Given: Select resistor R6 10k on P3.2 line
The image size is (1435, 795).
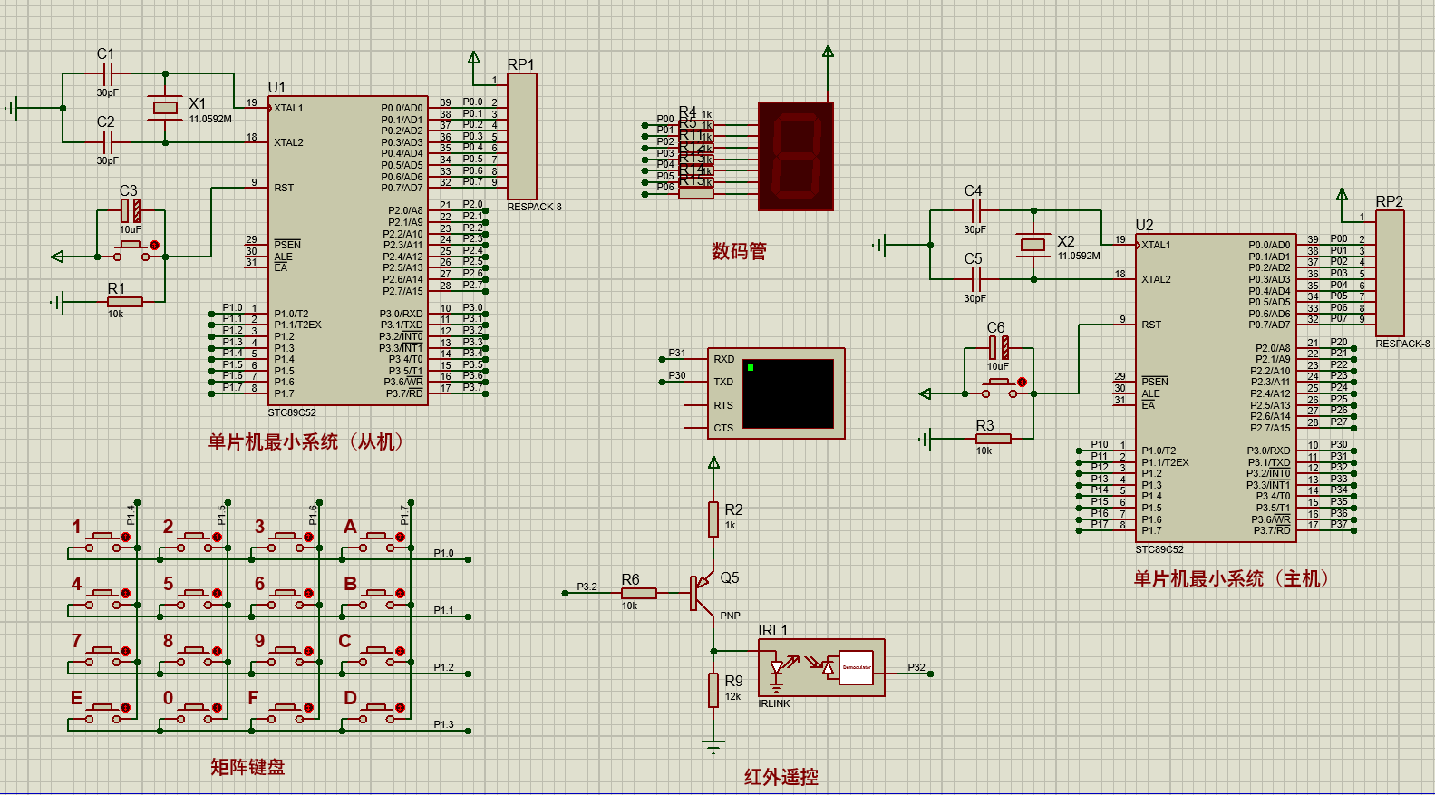Looking at the screenshot, I should coord(638,593).
